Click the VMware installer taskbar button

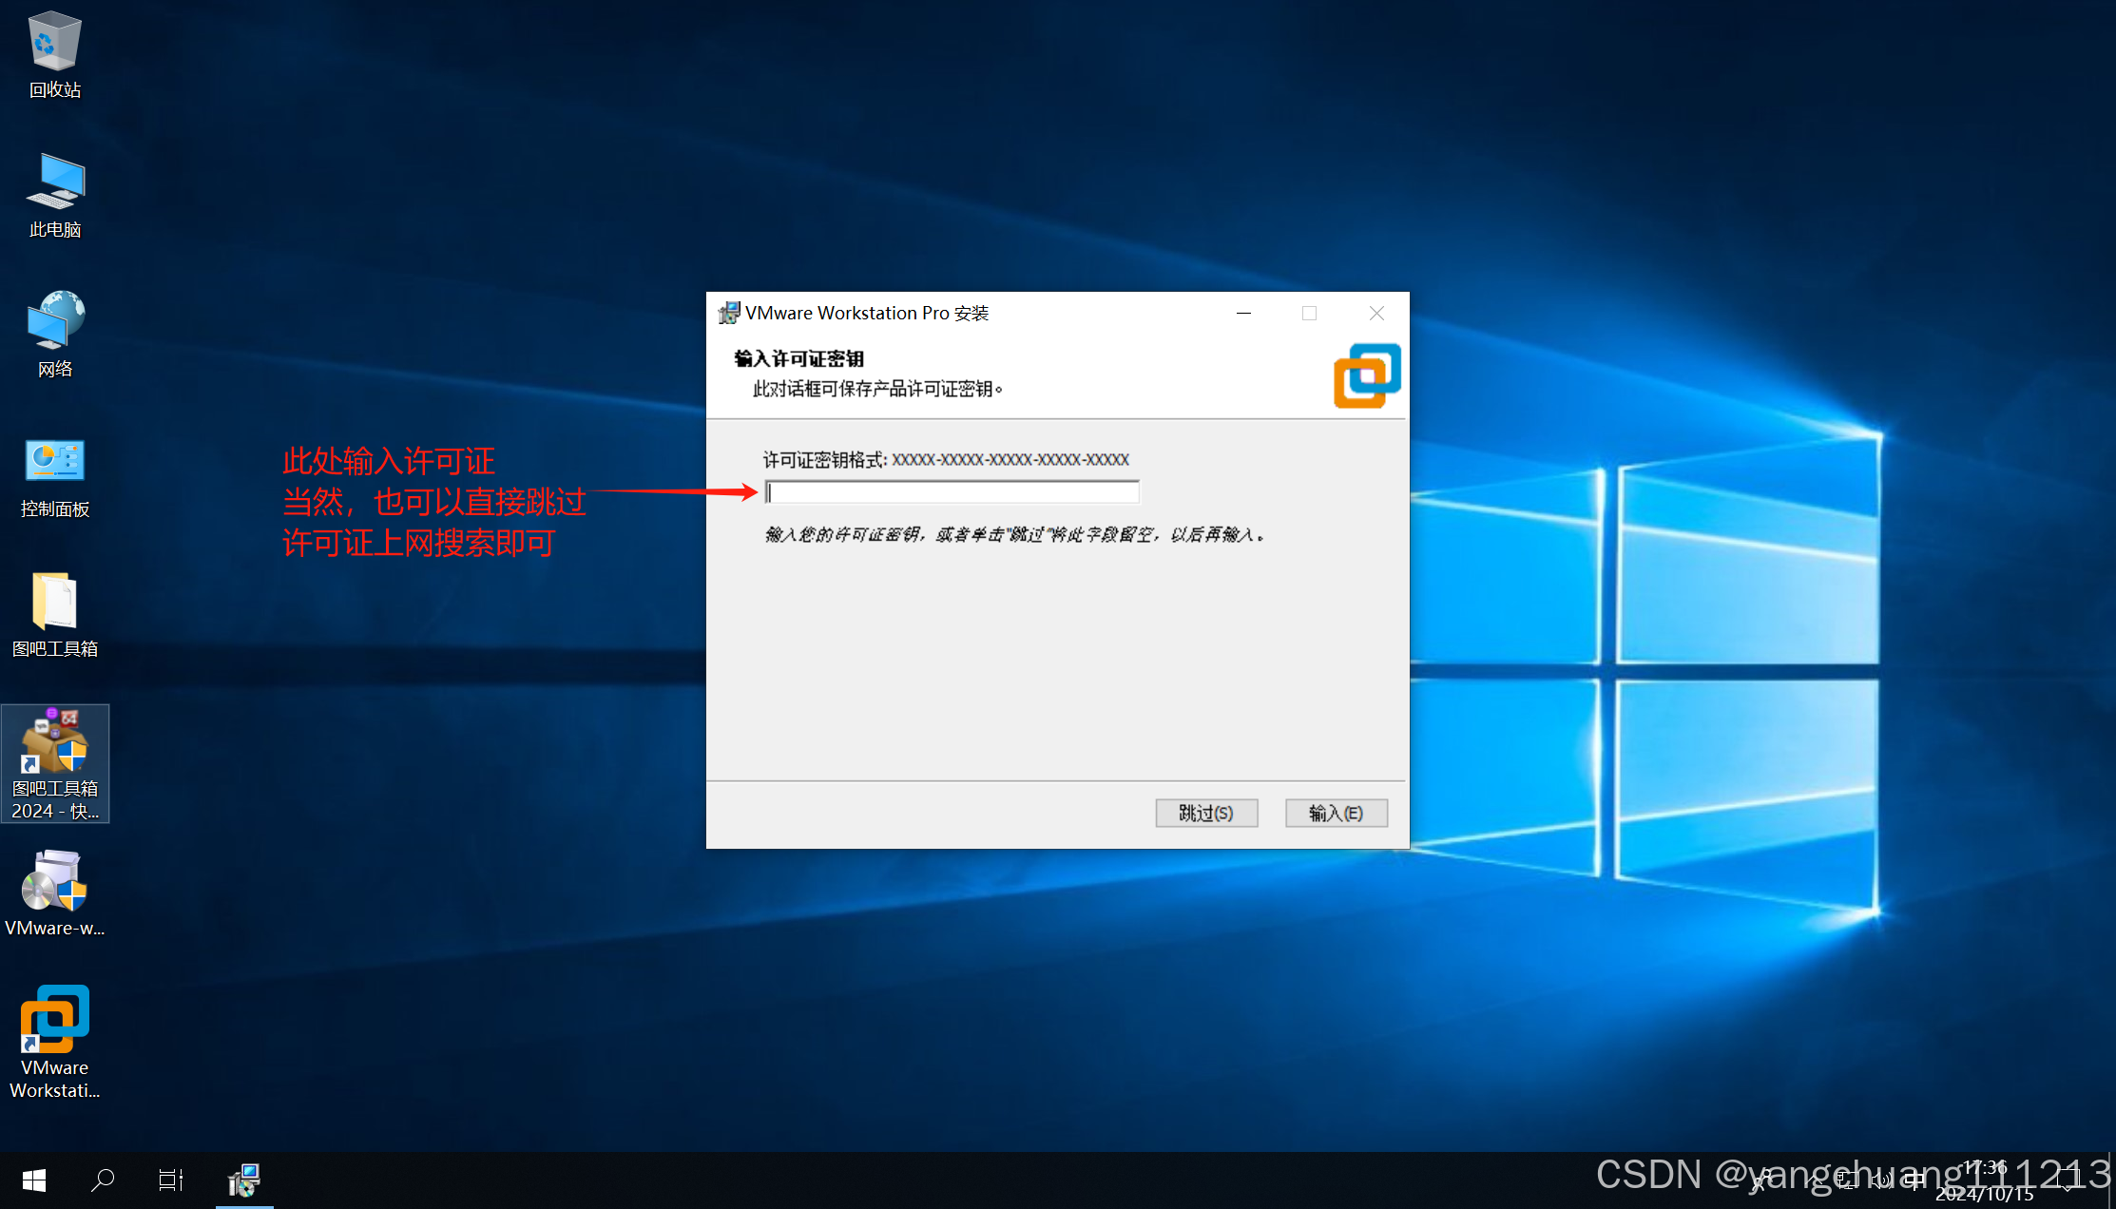coord(244,1180)
